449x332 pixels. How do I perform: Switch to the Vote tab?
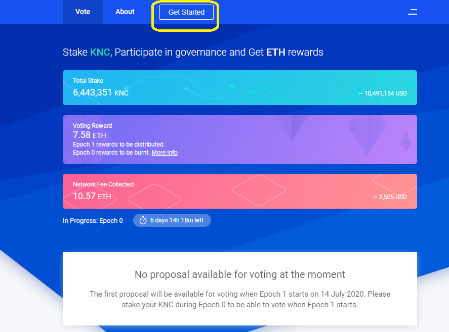(83, 12)
